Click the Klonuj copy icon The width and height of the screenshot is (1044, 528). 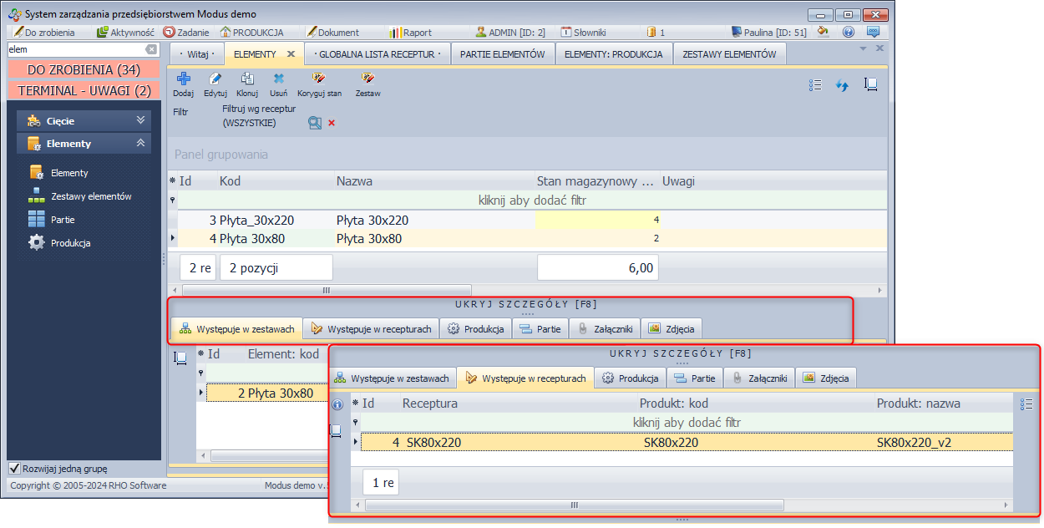click(x=247, y=79)
